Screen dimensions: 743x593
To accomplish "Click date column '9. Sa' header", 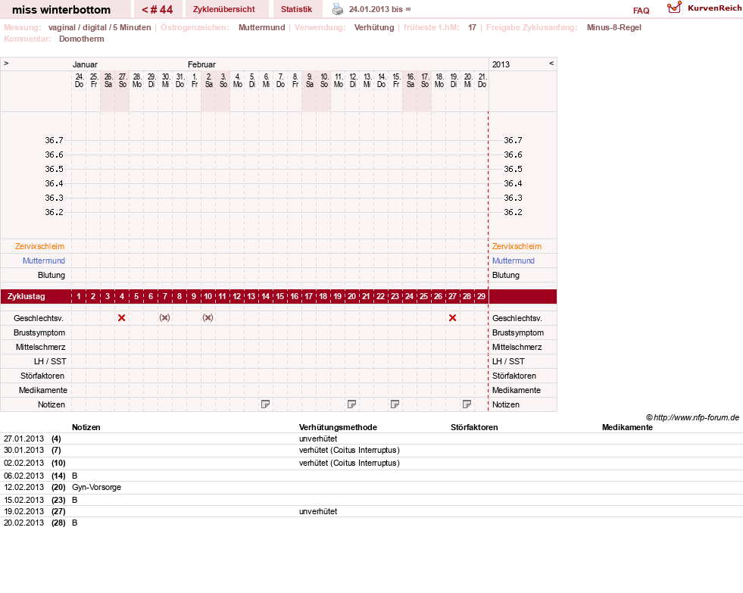I will 310,80.
